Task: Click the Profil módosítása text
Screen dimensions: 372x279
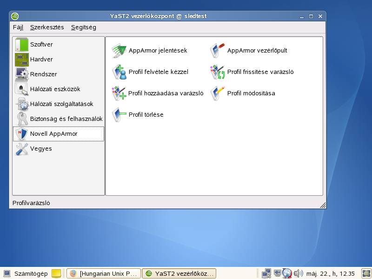Action: click(251, 93)
